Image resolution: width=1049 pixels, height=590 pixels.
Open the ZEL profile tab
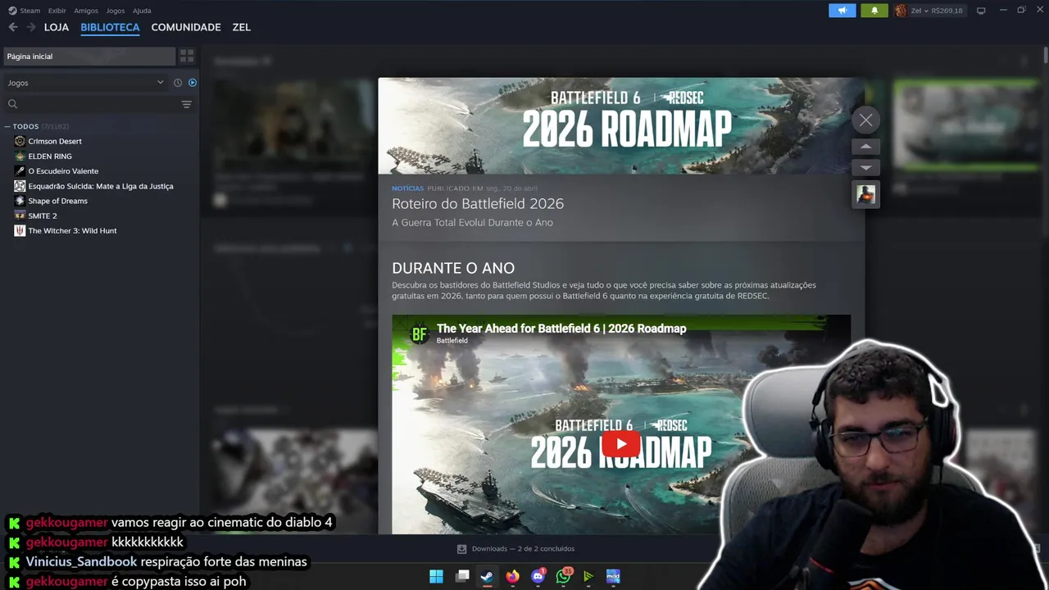241,27
